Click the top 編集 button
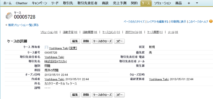Image resolution: width=213 pixels, height=99 pixels. click(75, 41)
